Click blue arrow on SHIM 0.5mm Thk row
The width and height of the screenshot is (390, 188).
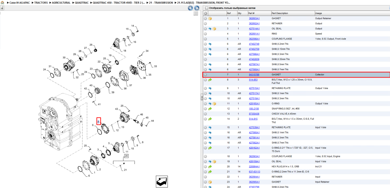coord(210,64)
